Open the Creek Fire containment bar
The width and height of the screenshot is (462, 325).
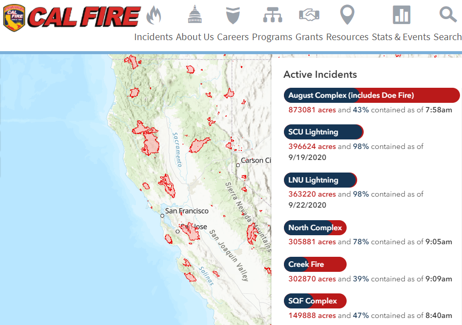[315, 264]
